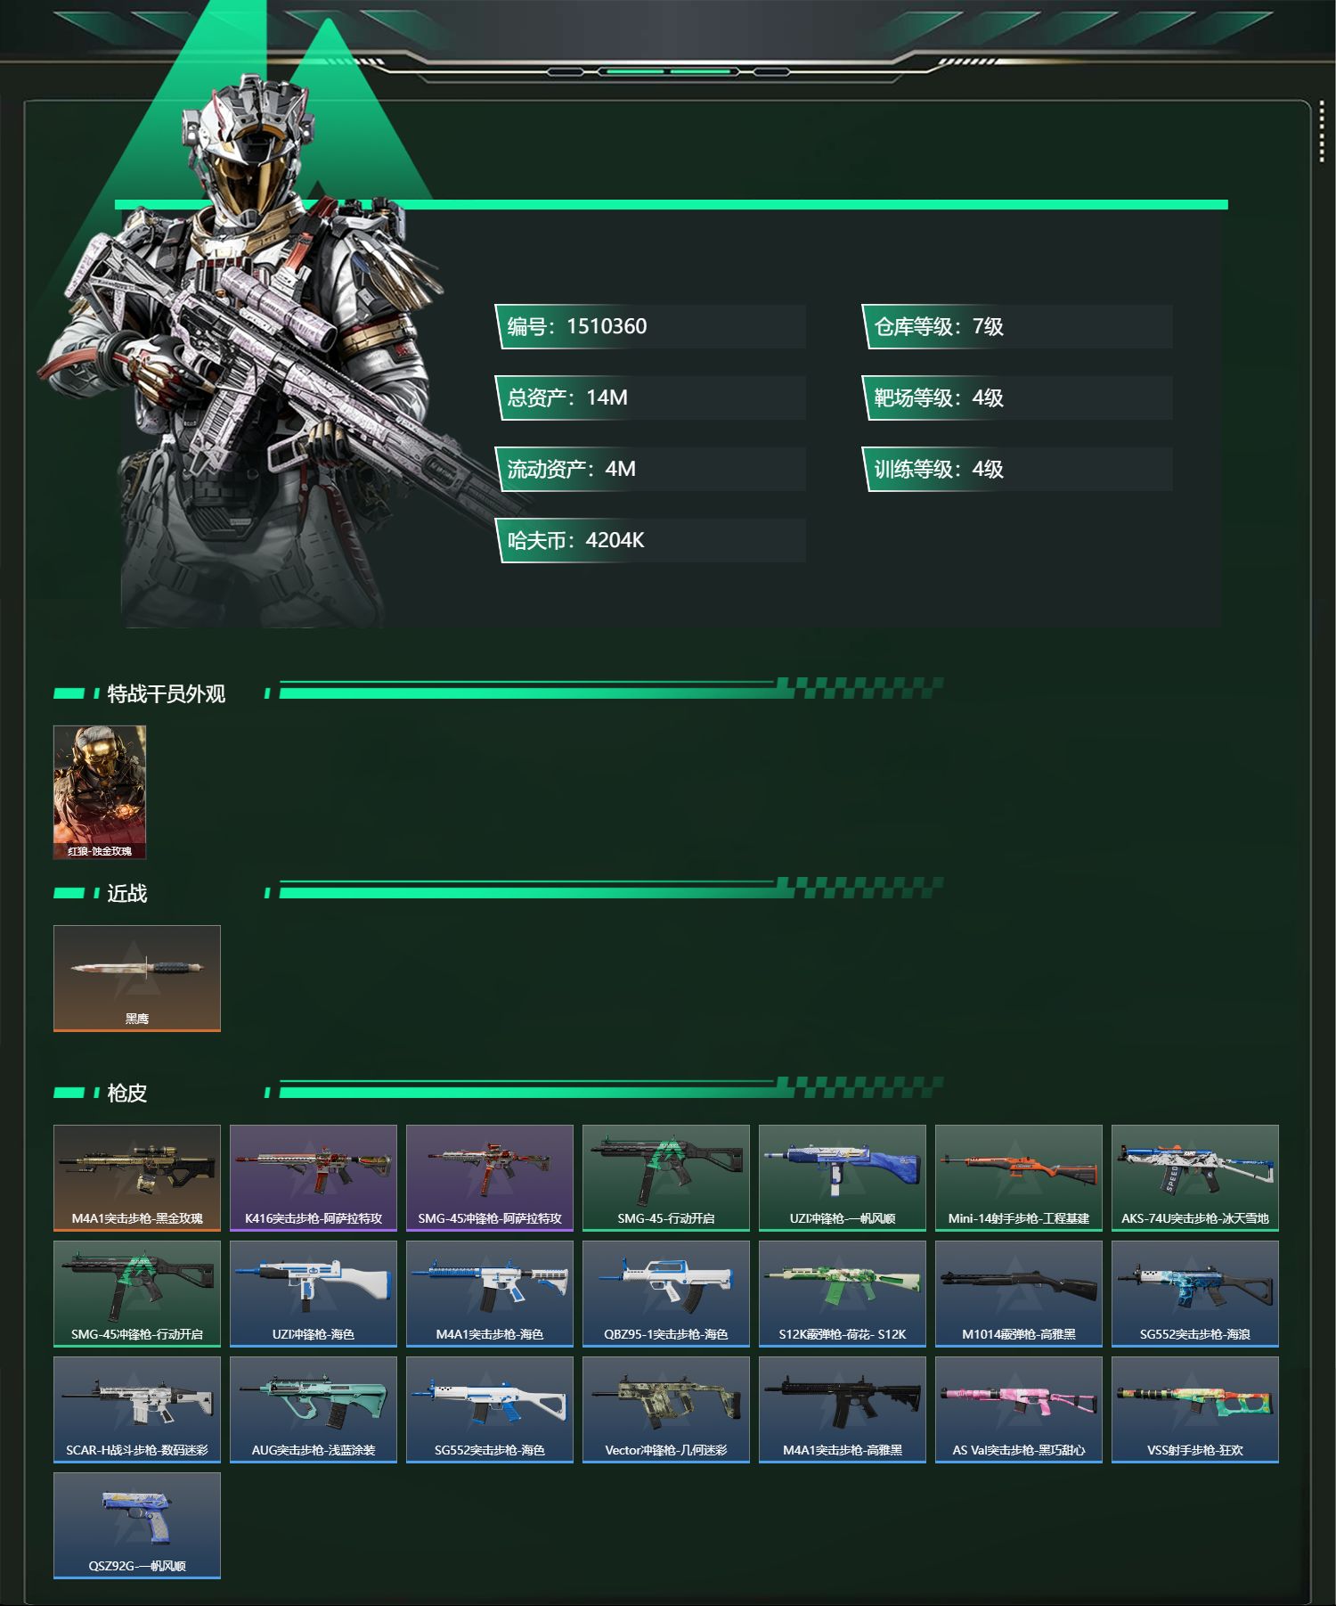Choose the AUG突击步枪-浅蓝涂装 skin
Viewport: 1336px width, 1606px height.
click(314, 1410)
